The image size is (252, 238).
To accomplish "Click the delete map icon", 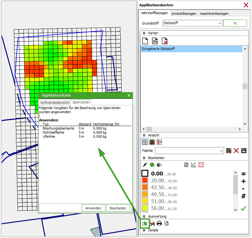I will 165,41.
